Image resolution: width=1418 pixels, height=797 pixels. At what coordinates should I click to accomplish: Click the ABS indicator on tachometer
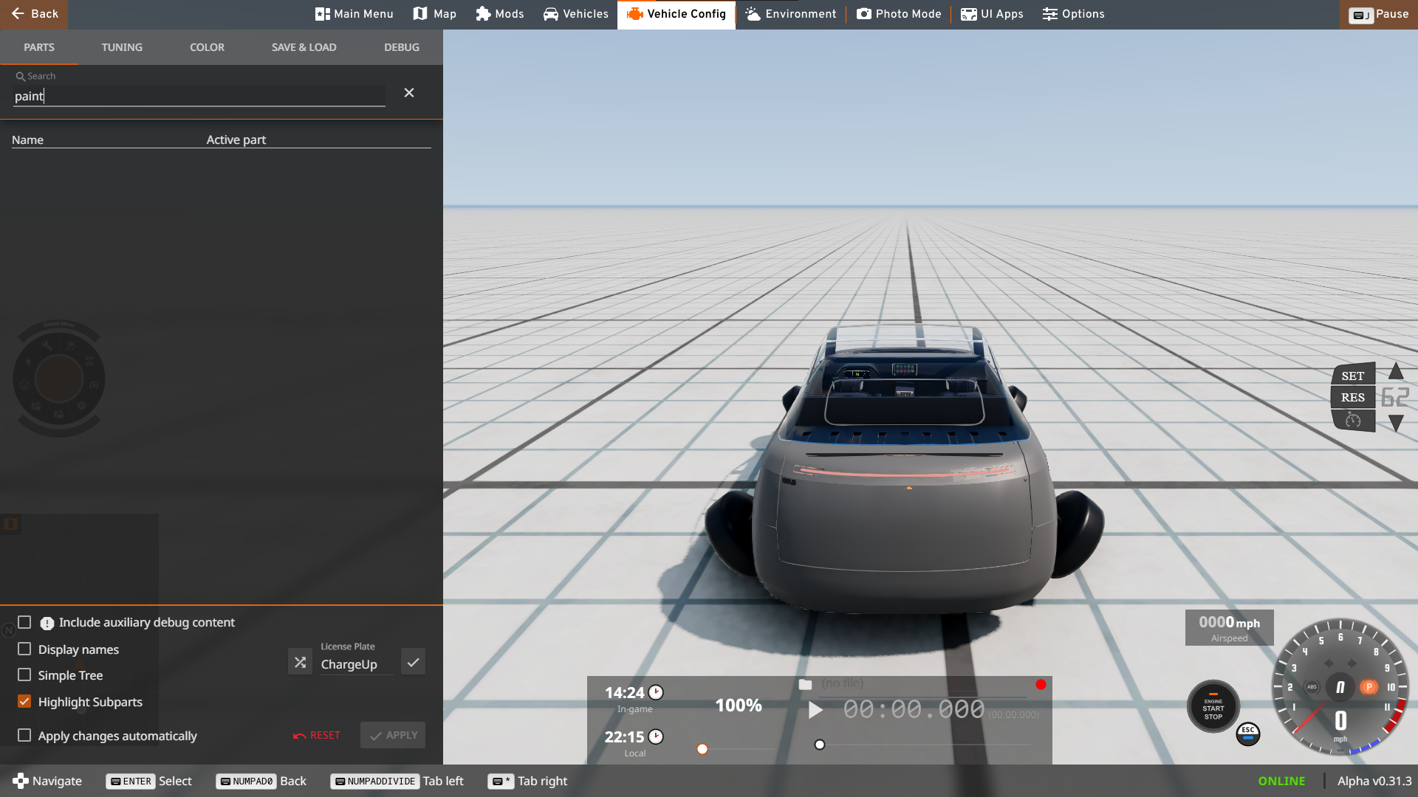[1312, 687]
